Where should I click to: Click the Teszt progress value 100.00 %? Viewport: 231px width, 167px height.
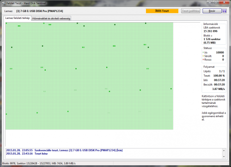(219, 76)
